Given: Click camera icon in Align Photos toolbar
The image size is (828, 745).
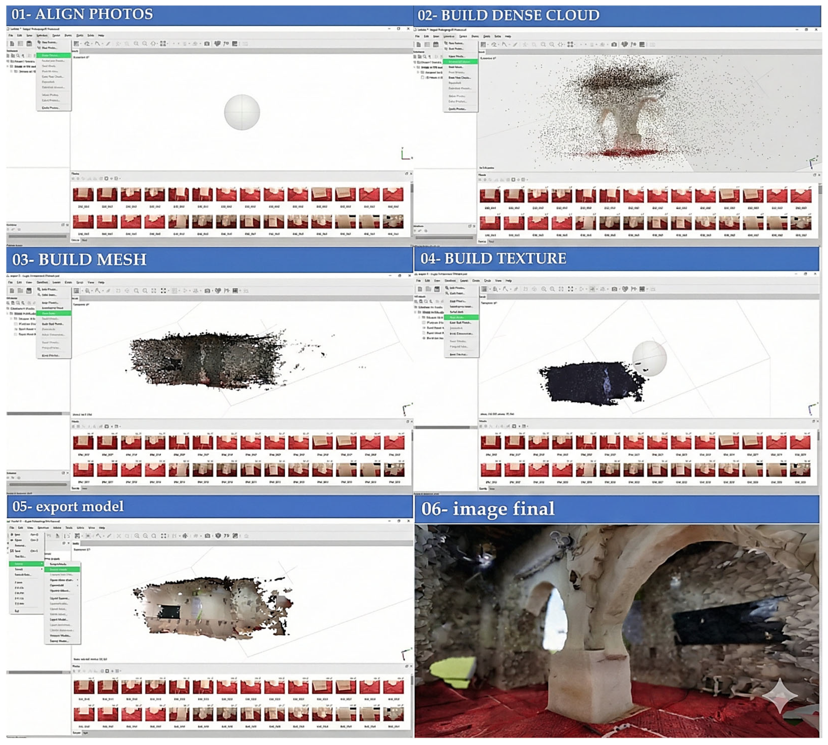Looking at the screenshot, I should 207,44.
